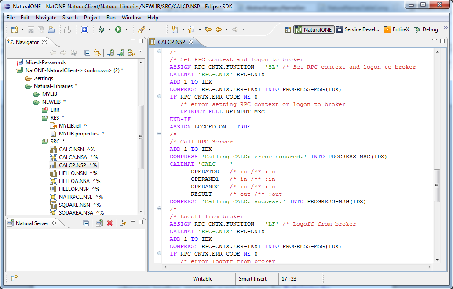The width and height of the screenshot is (453, 289).
Task: Show more perspectives chevron
Action: click(446, 28)
